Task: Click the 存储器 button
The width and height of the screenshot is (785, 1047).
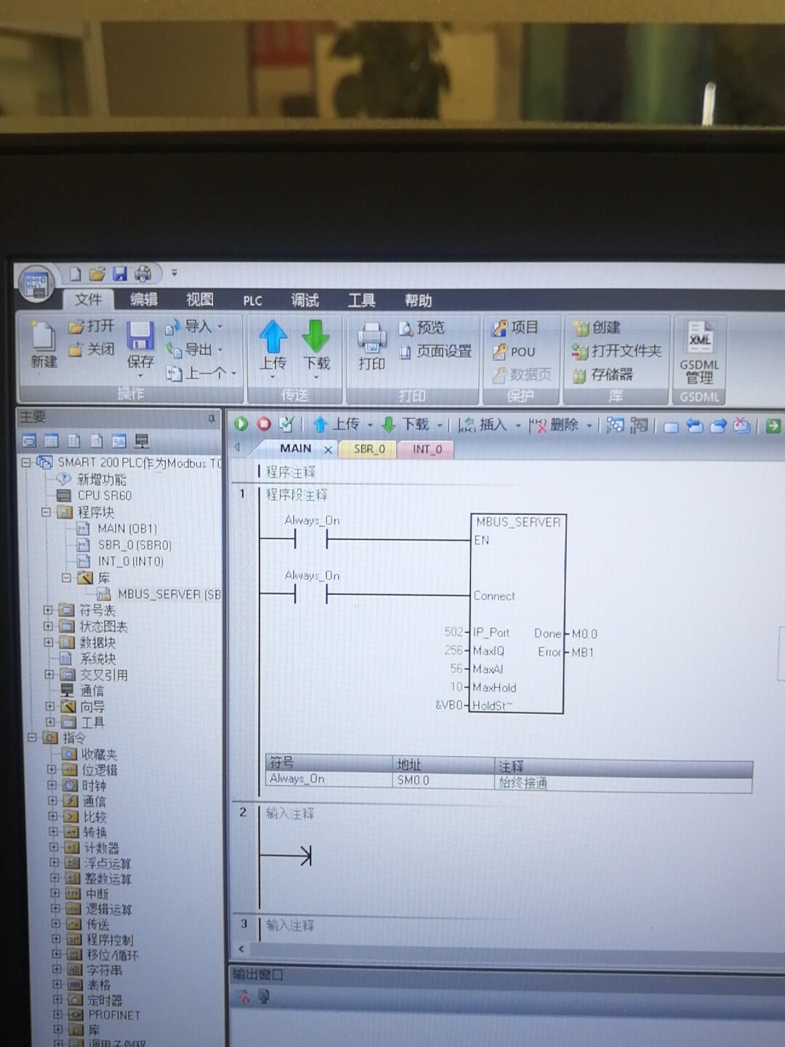Action: click(x=603, y=375)
